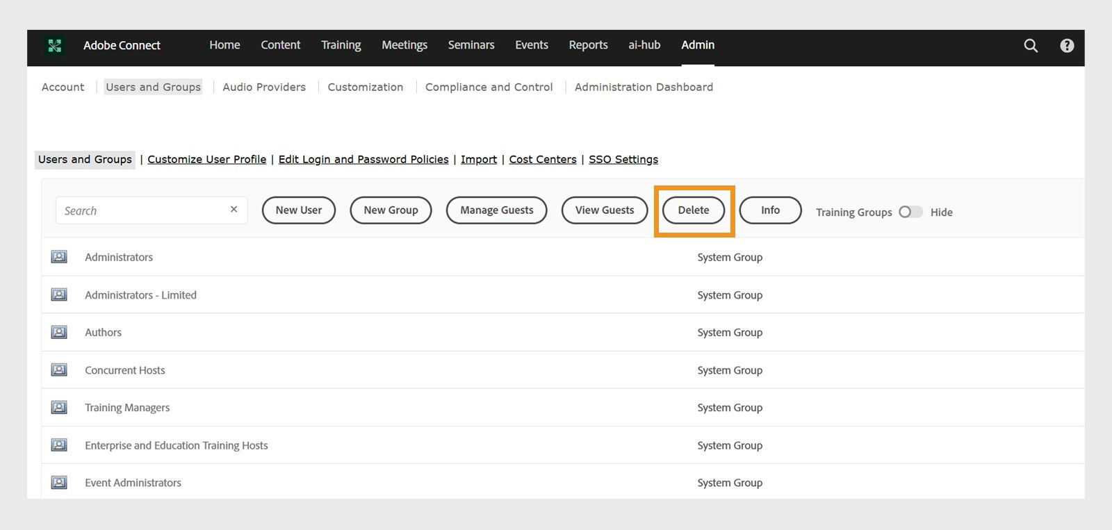Click System Group in the Administrators row

coord(730,257)
